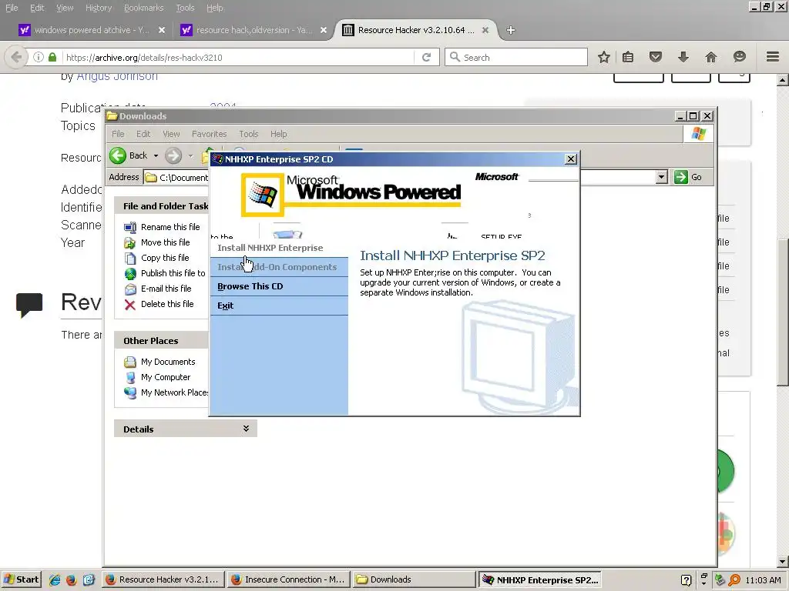The image size is (789, 591).
Task: Switch to Insecure Connection taskbar button
Action: [x=289, y=579]
